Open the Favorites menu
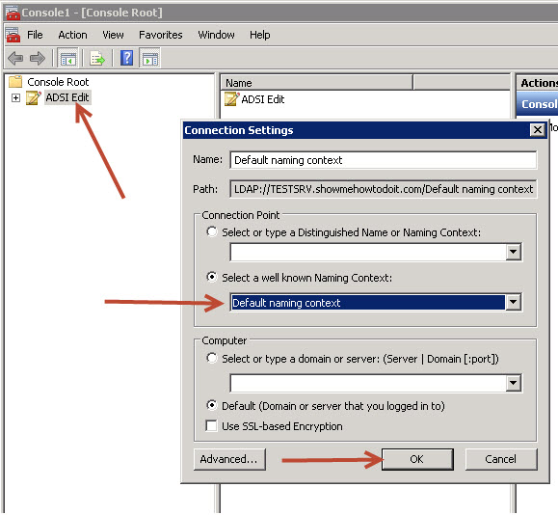The image size is (558, 515). (161, 35)
